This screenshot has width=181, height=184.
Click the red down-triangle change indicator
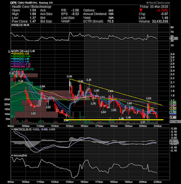(x=141, y=10)
